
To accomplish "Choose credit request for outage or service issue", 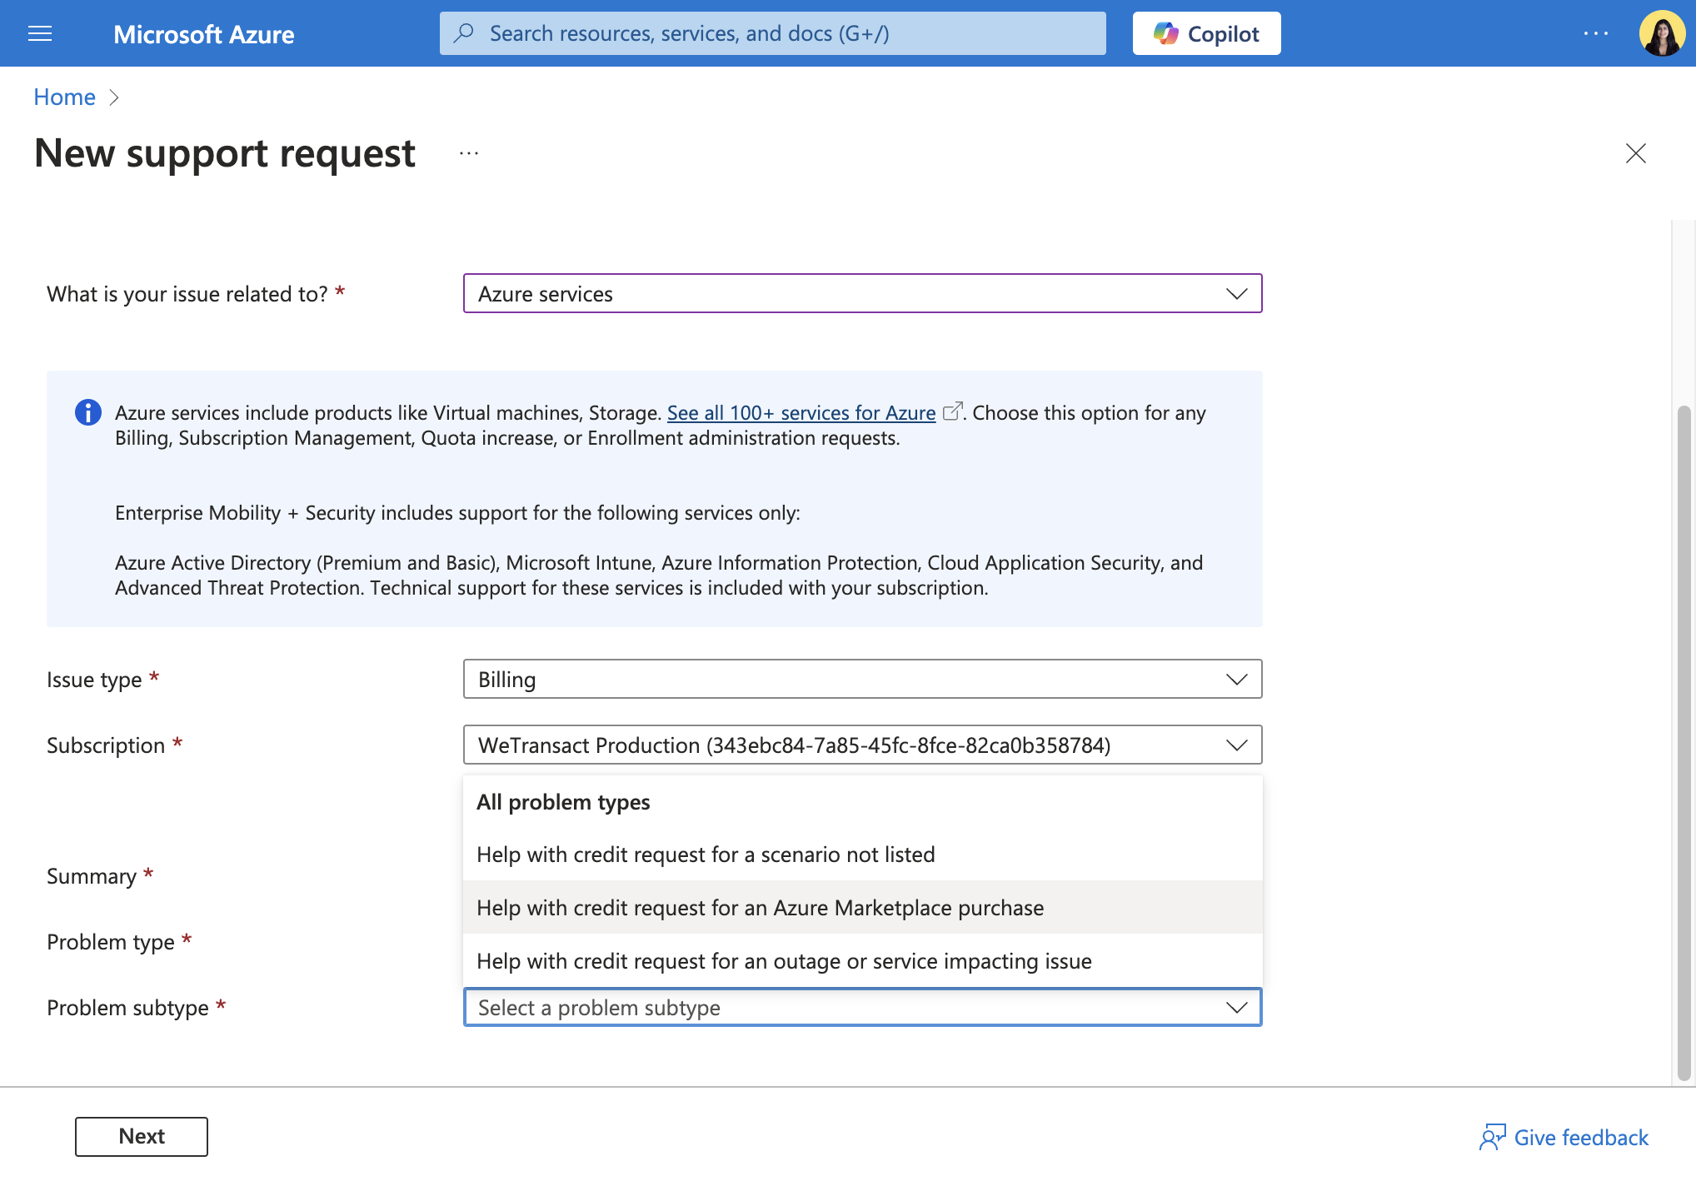I will tap(862, 961).
